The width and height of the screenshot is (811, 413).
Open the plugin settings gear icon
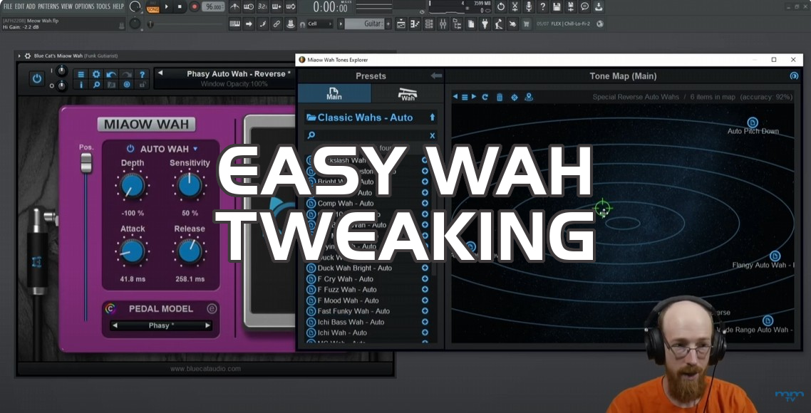(x=96, y=75)
